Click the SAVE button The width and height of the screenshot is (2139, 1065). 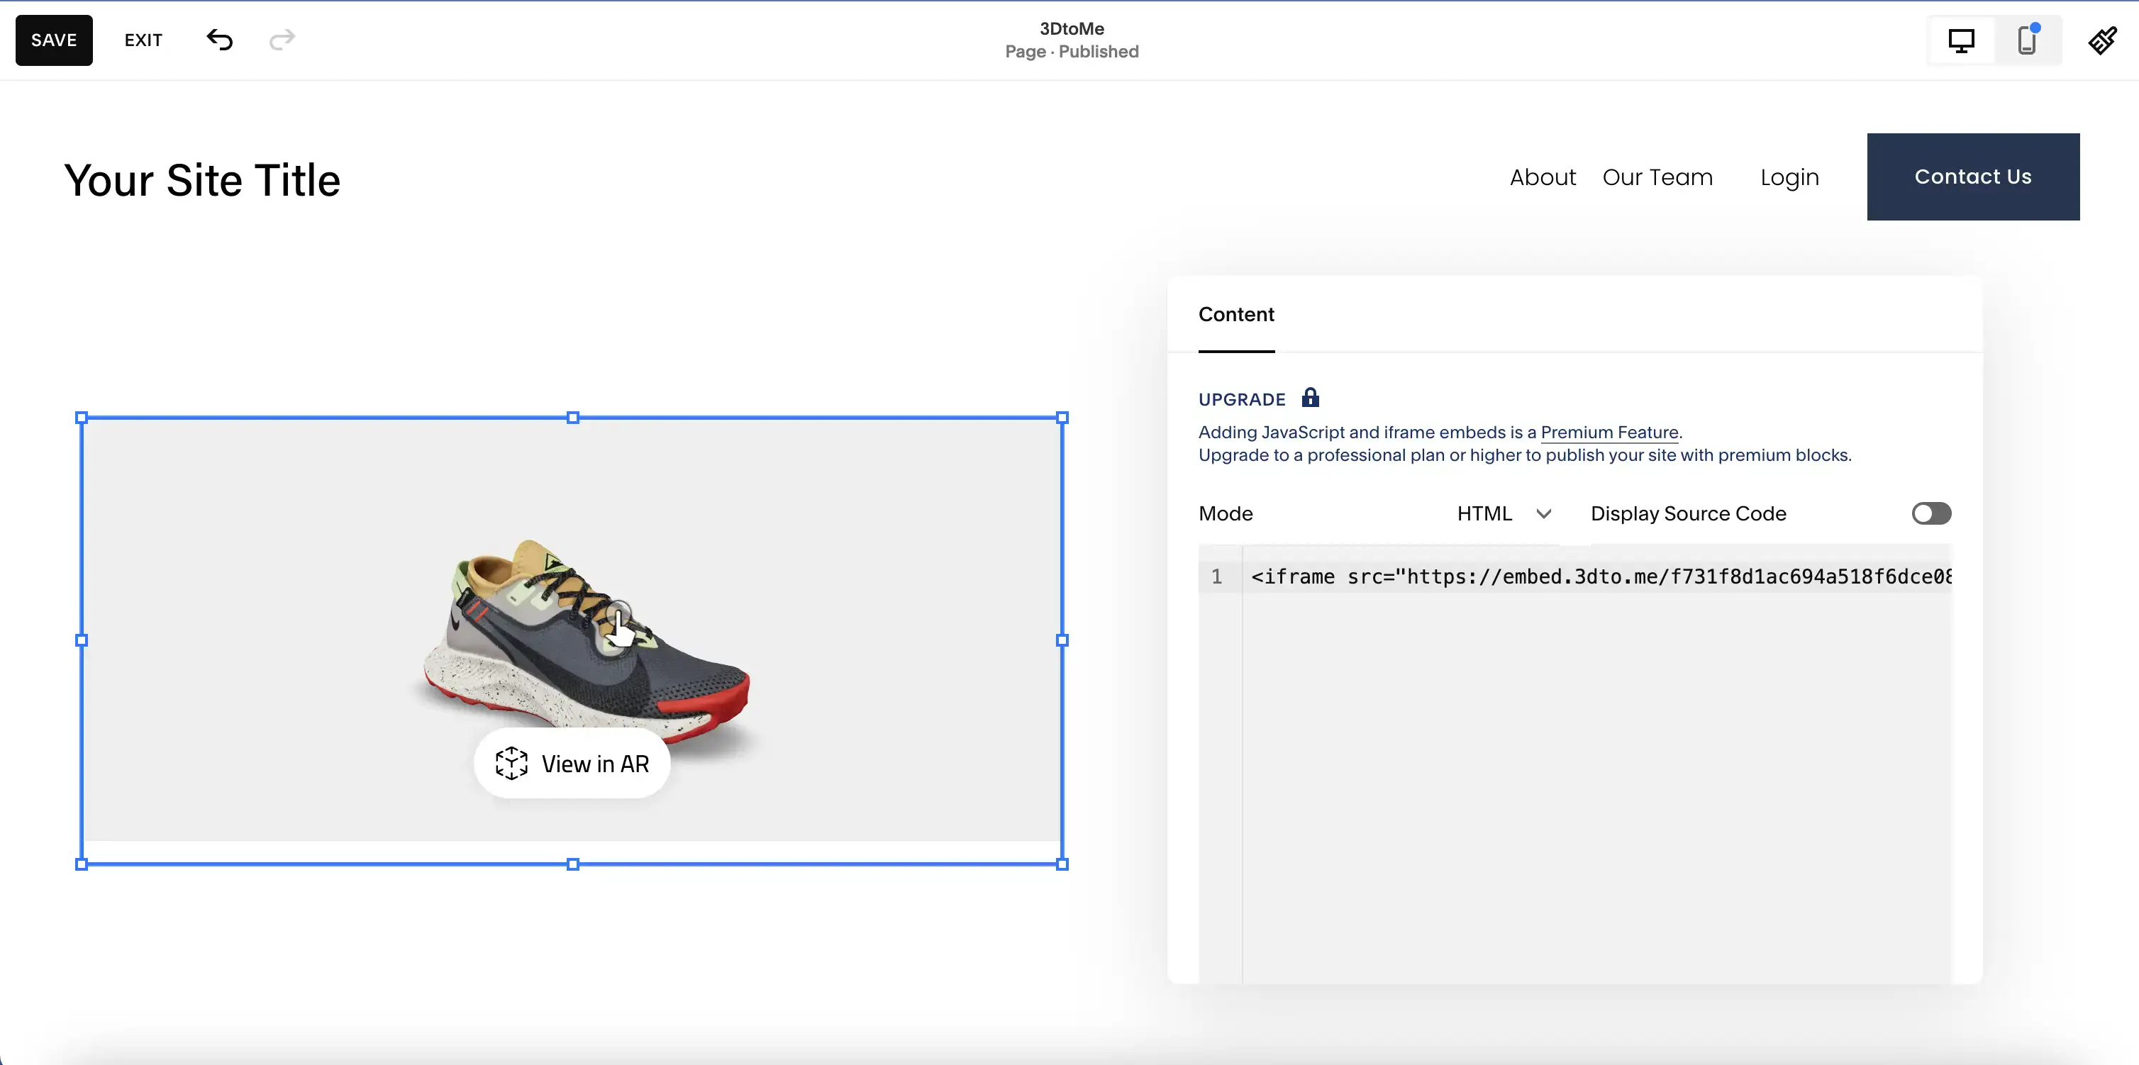click(54, 40)
